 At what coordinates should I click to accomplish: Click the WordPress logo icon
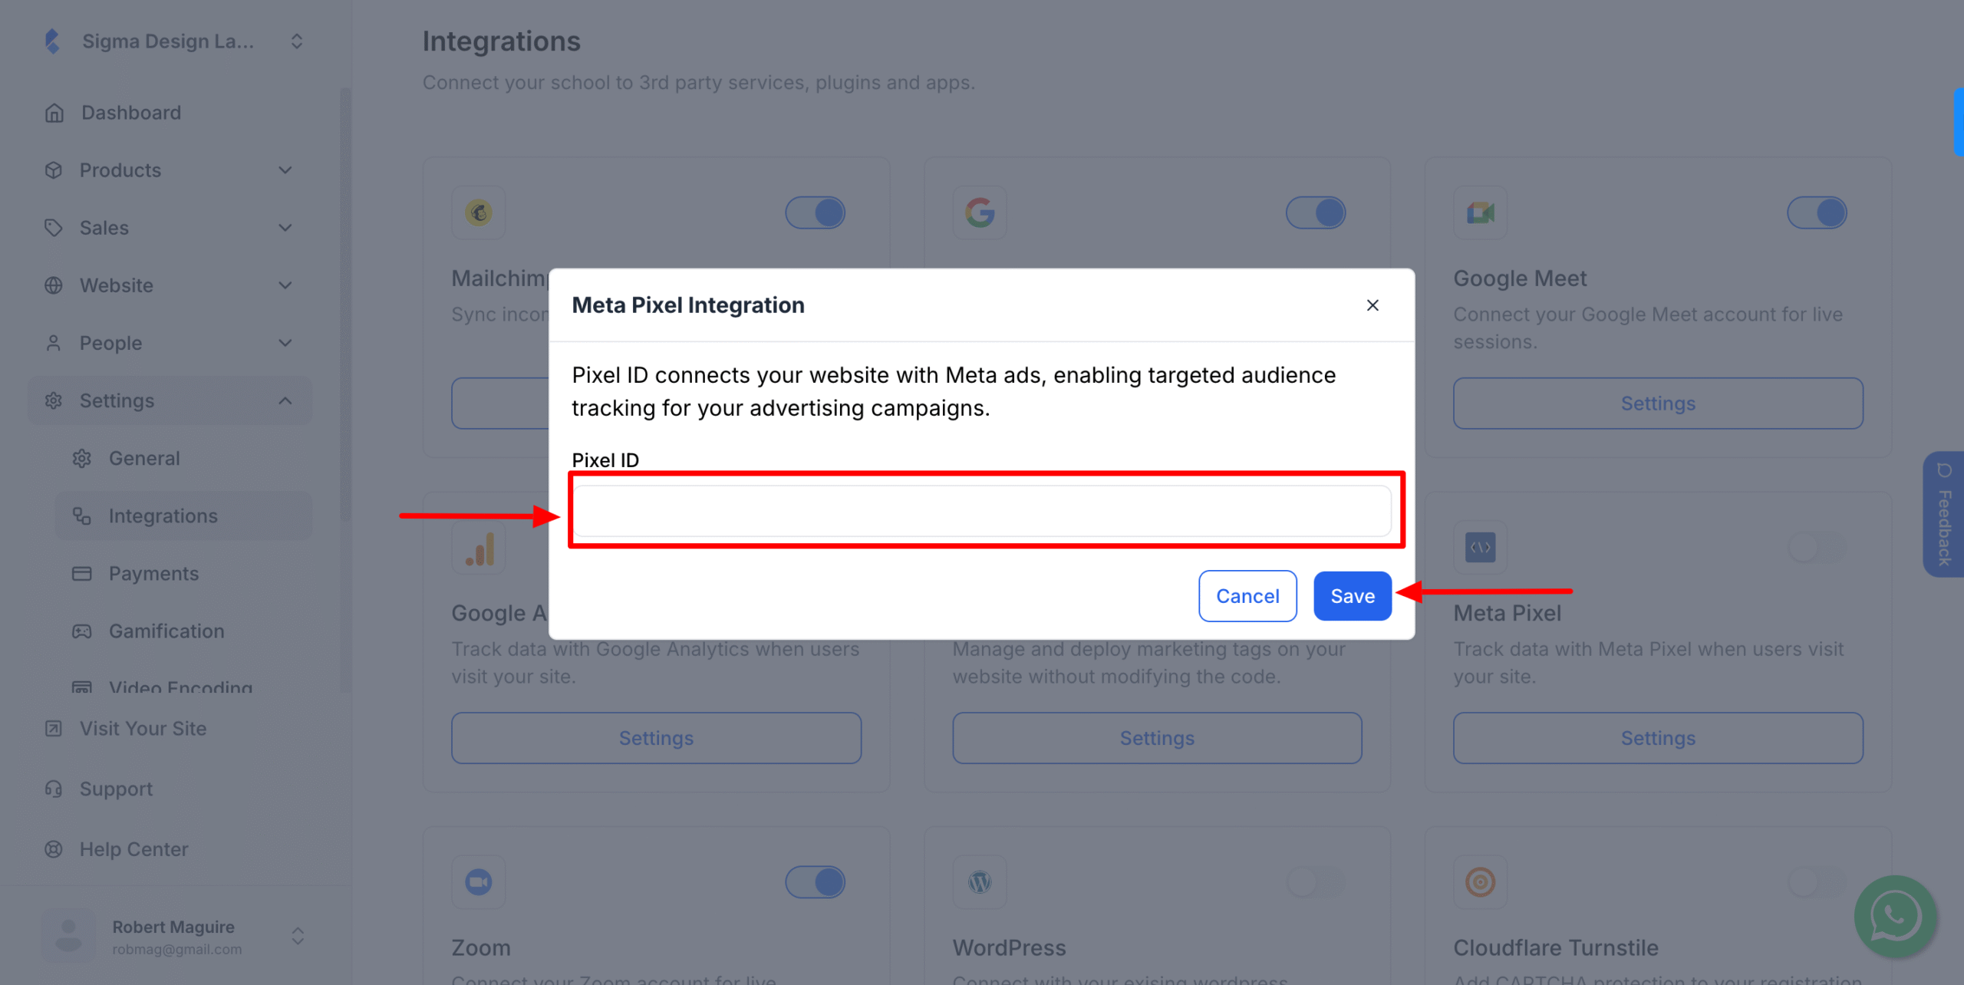pyautogui.click(x=979, y=881)
